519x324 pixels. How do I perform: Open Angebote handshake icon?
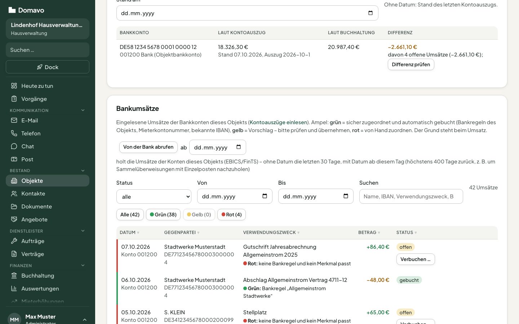coord(14,220)
